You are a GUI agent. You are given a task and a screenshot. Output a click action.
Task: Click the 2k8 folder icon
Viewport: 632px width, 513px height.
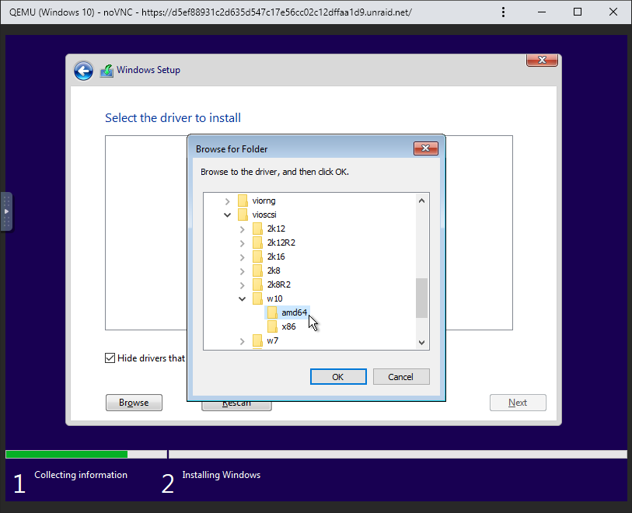pyautogui.click(x=257, y=270)
